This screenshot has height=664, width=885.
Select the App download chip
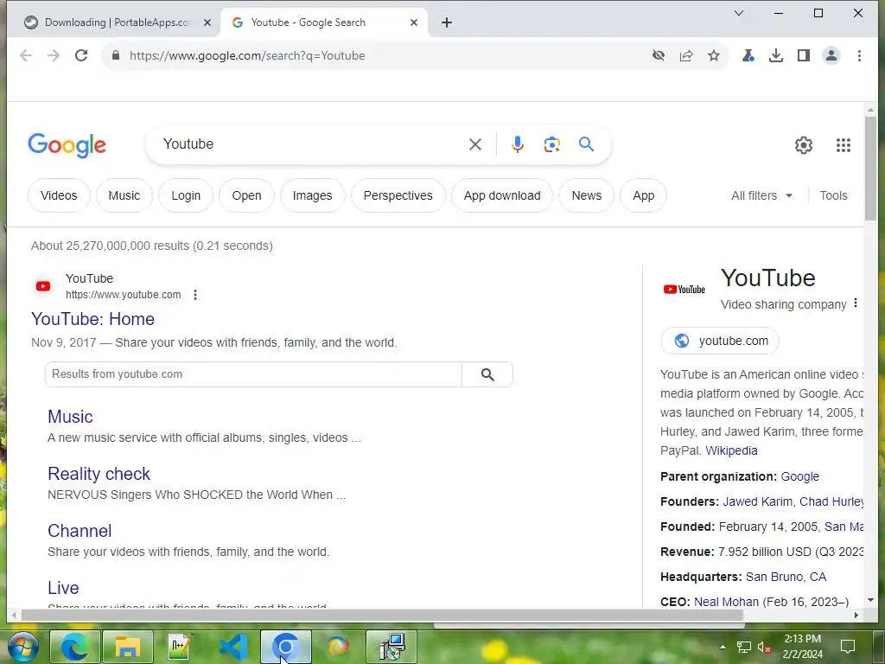(x=502, y=195)
